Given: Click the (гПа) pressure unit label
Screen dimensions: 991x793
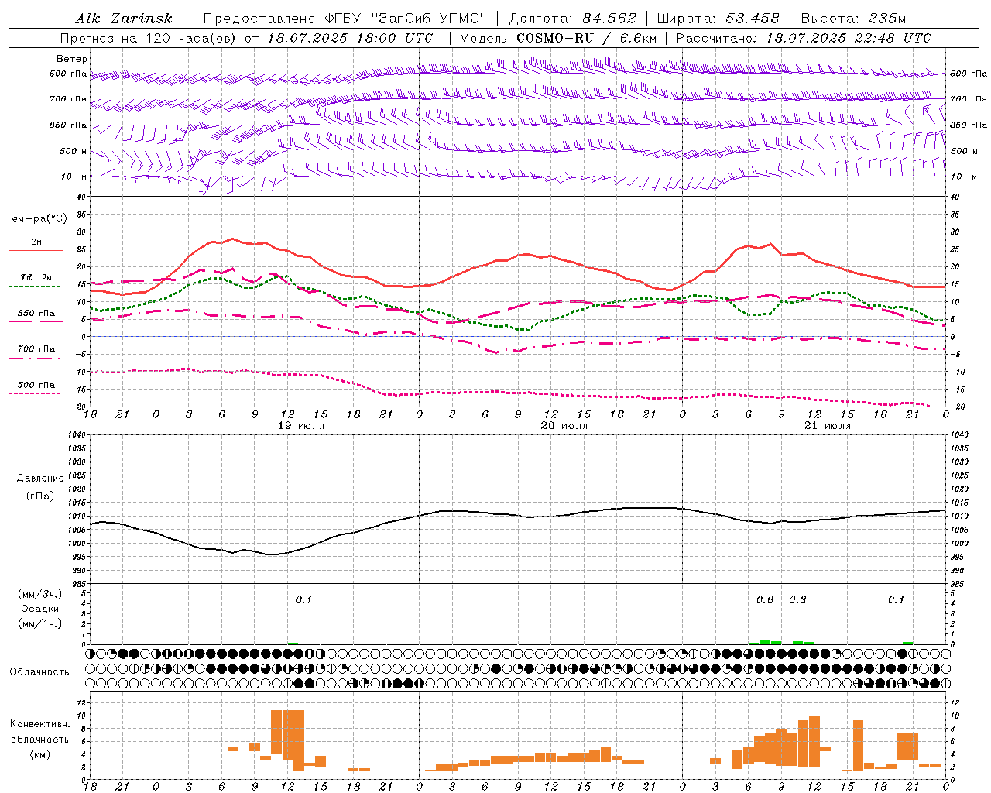Looking at the screenshot, I should 40,496.
